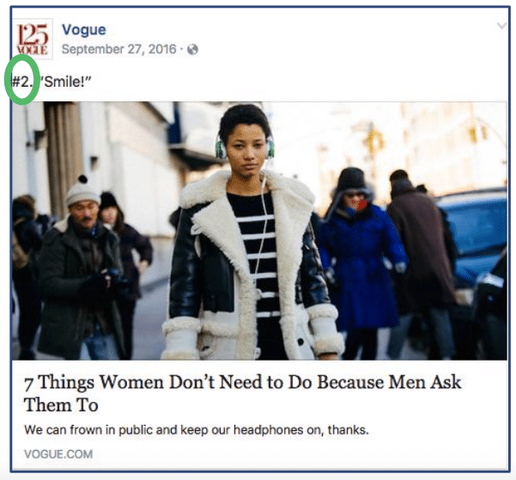Expand the post options chevron
Viewport: 516px width, 480px height.
coord(501,26)
